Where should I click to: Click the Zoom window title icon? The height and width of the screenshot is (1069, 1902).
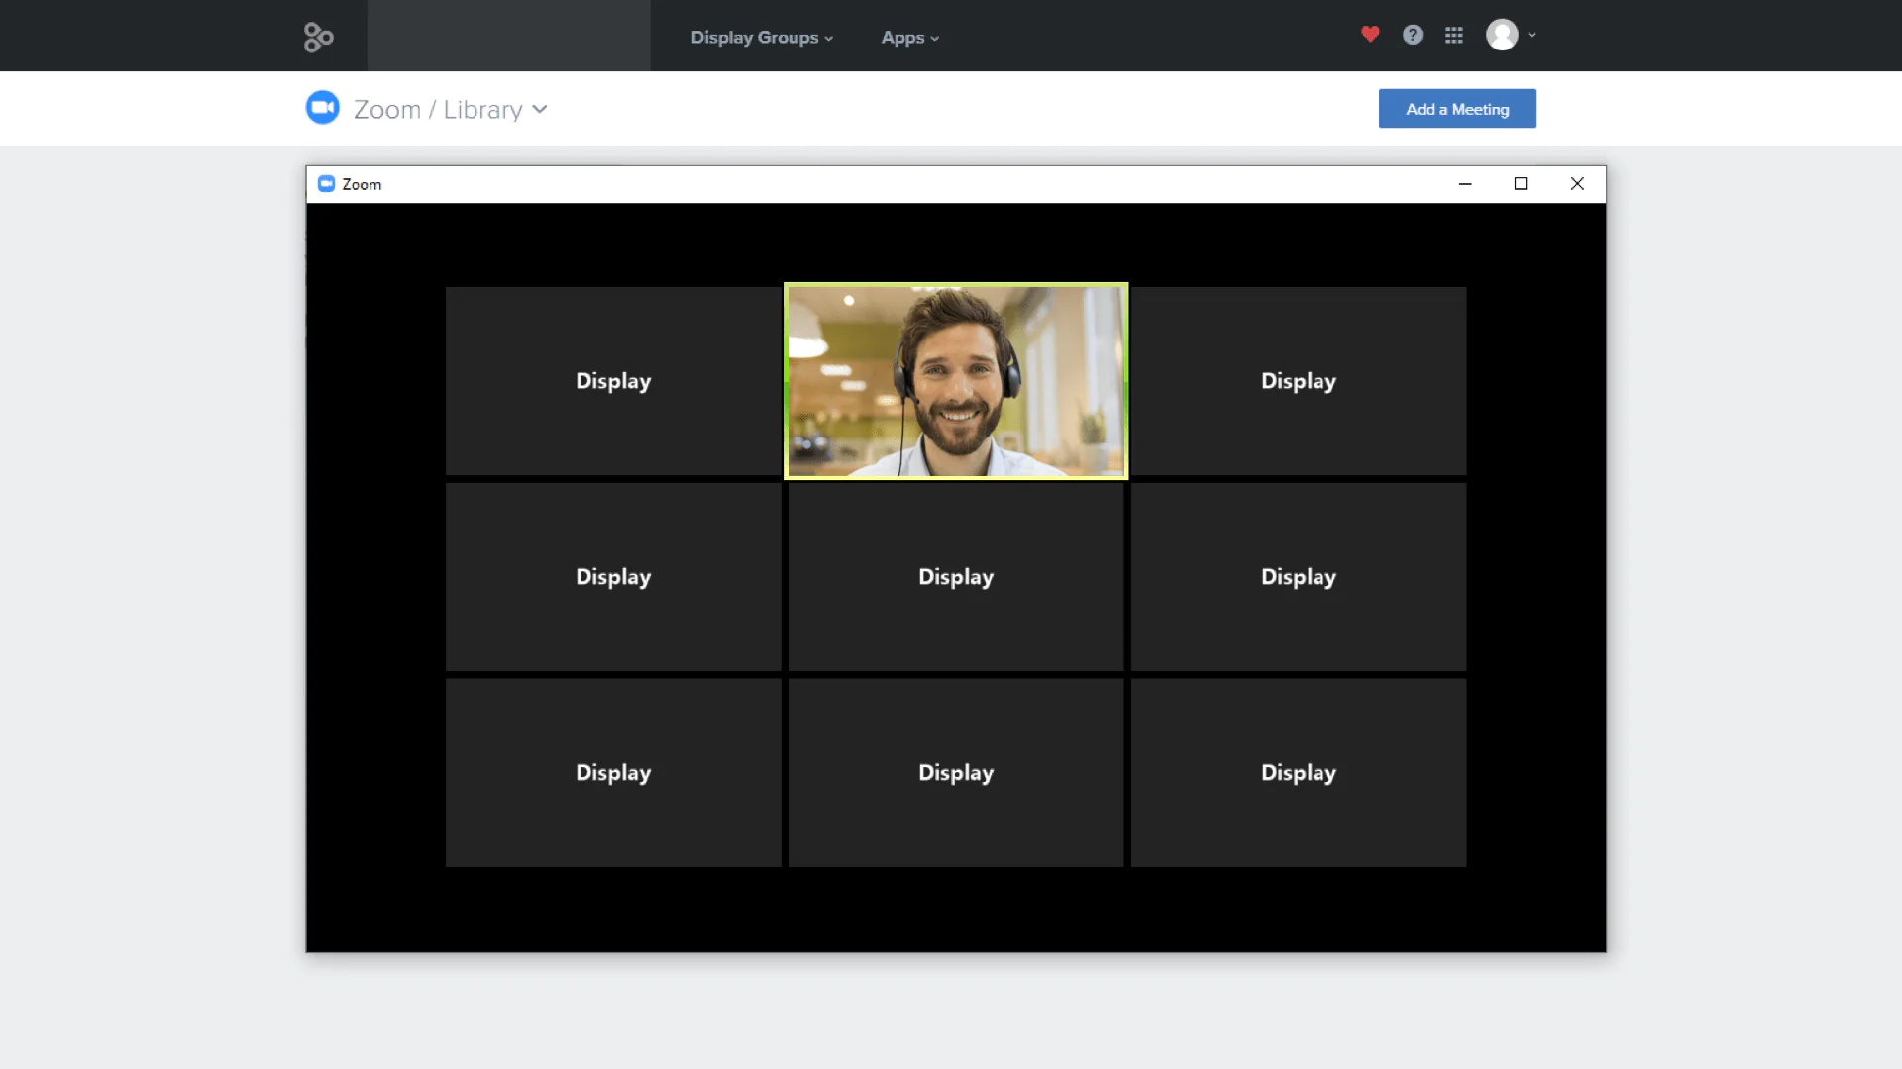point(326,184)
